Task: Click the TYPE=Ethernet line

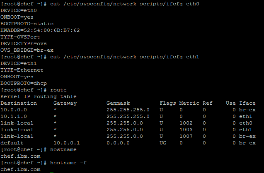Action: [x=22, y=70]
